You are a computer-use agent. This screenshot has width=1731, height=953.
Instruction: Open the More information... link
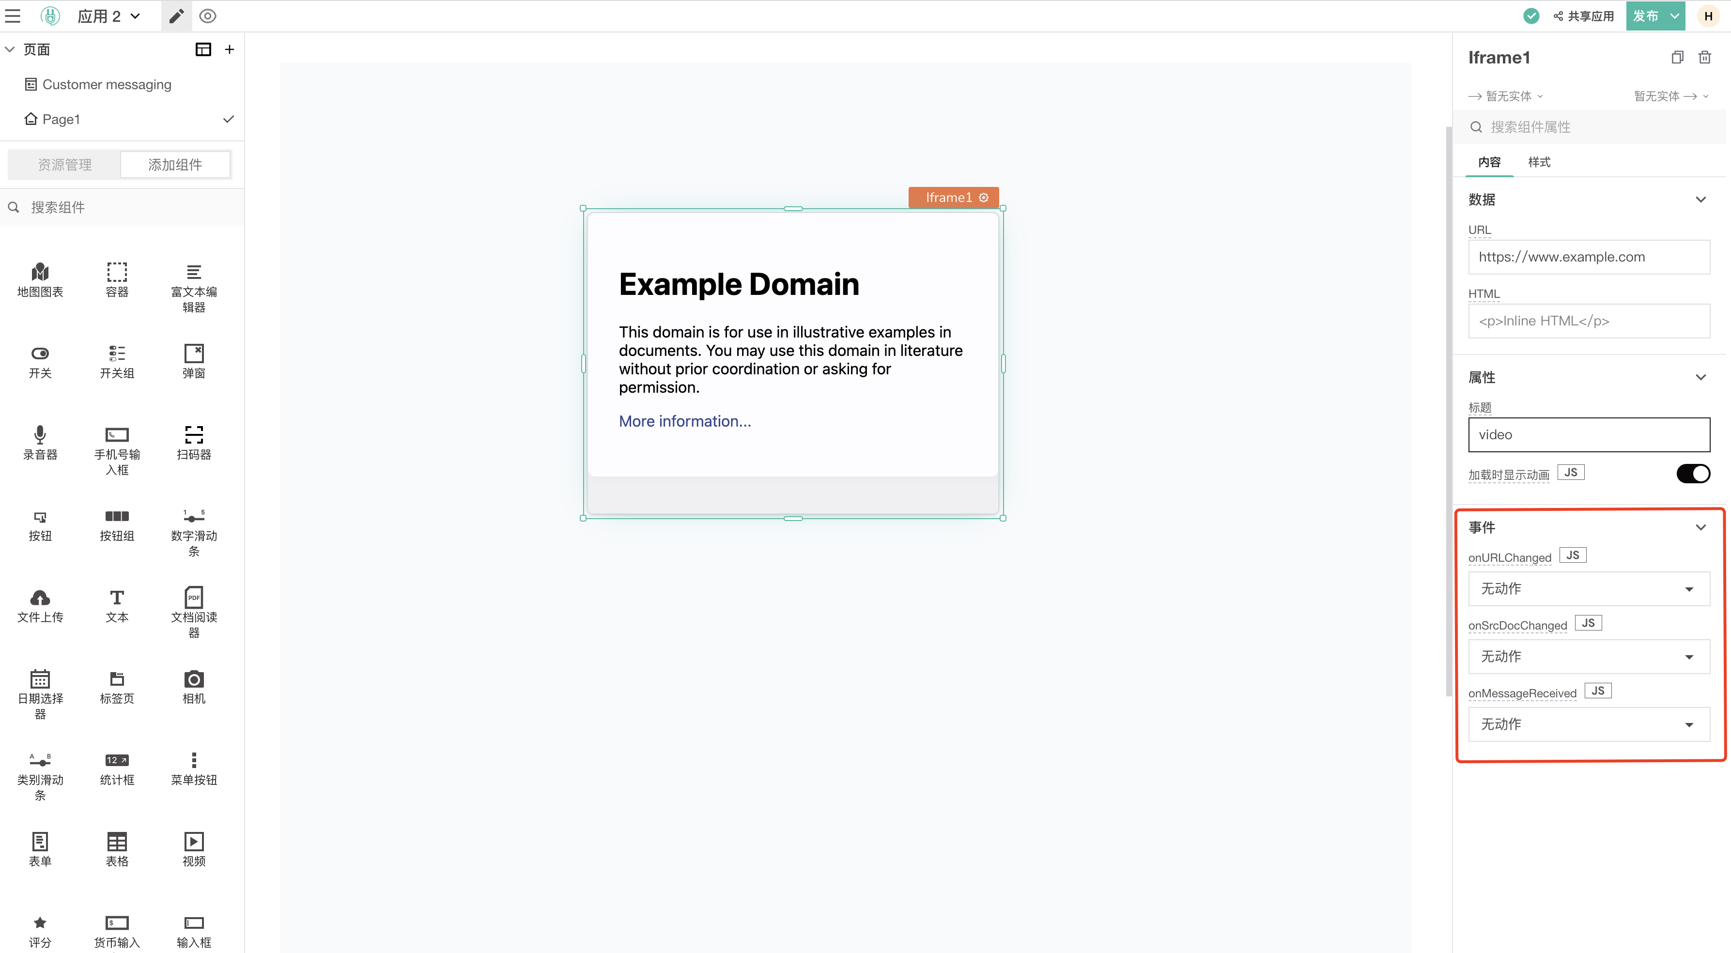685,421
